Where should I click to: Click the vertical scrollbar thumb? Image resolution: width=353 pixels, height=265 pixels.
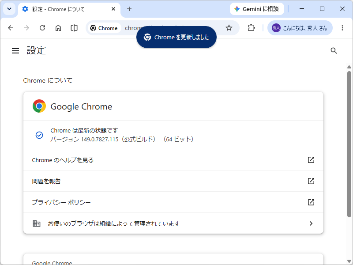tap(349, 144)
